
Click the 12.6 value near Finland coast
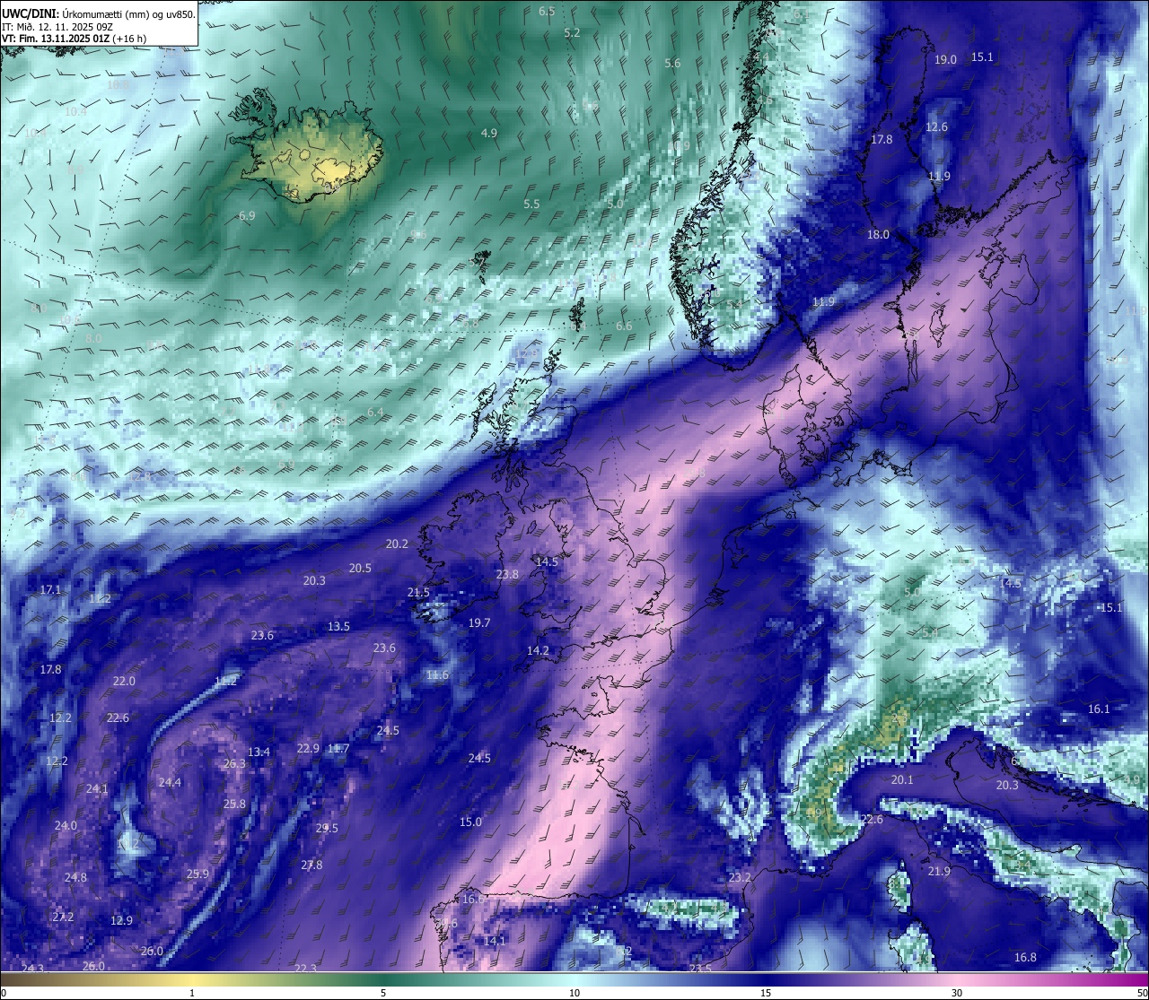[936, 127]
